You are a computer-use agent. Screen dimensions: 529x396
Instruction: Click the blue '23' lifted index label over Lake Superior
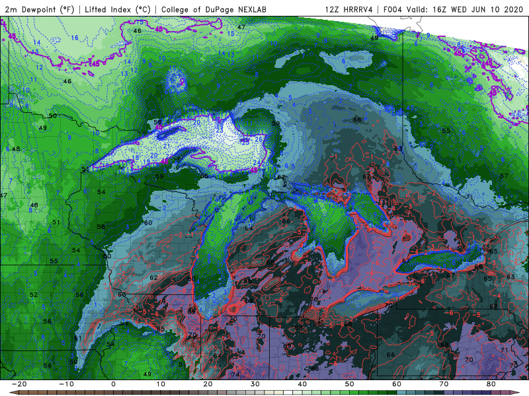[x=220, y=130]
